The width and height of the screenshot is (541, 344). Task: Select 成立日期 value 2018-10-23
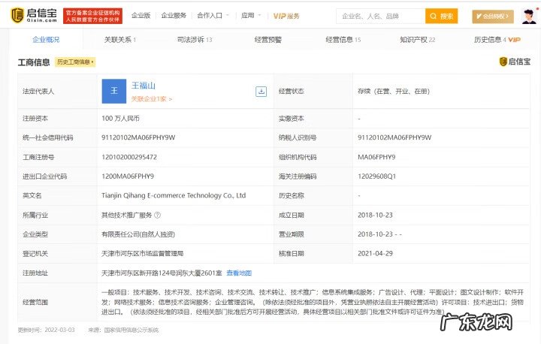375,215
